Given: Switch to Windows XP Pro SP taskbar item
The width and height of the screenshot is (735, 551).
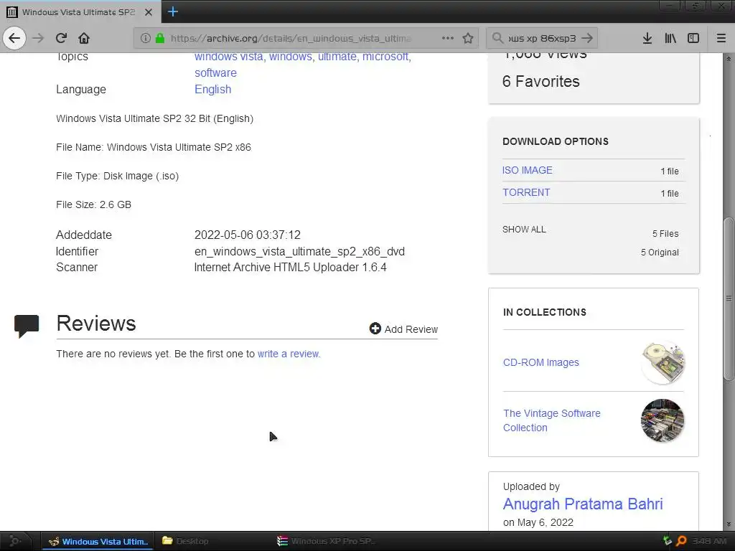Looking at the screenshot, I should coord(326,541).
